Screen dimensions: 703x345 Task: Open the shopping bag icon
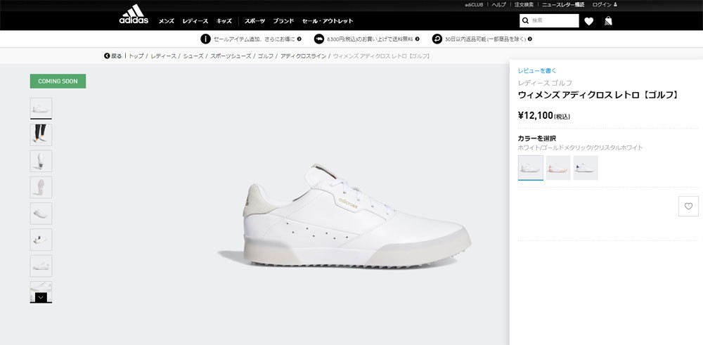click(x=608, y=20)
